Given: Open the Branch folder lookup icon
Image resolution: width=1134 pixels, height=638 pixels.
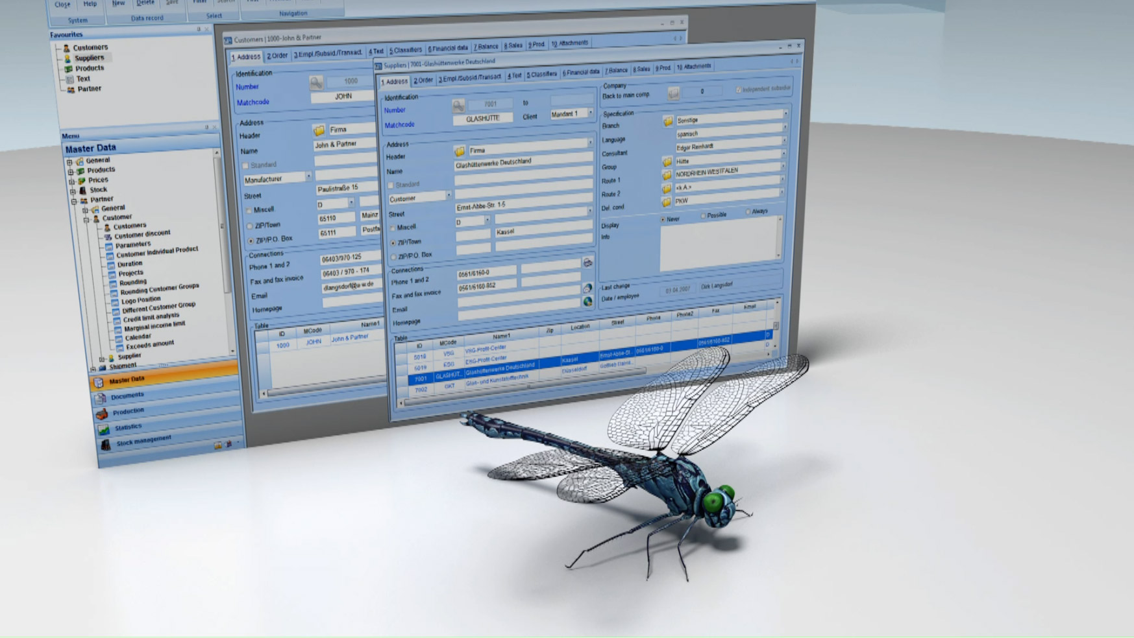Looking at the screenshot, I should tap(667, 121).
